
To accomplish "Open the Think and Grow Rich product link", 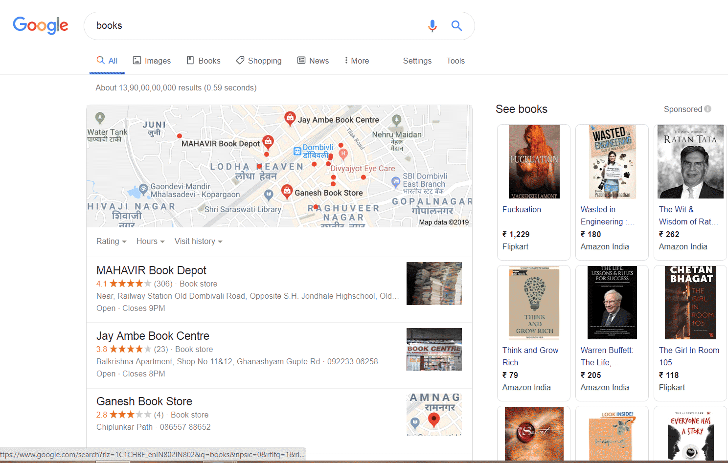I will click(x=530, y=356).
